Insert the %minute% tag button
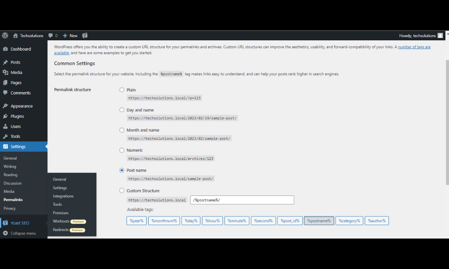Viewport: 449px width, 269px height. point(237,221)
